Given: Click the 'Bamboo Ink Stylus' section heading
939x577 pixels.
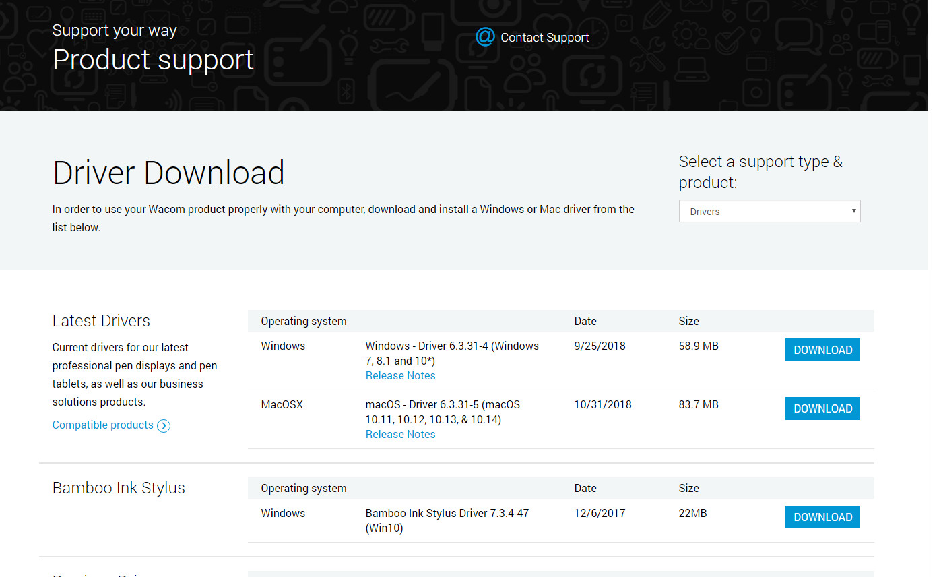Looking at the screenshot, I should (x=119, y=488).
